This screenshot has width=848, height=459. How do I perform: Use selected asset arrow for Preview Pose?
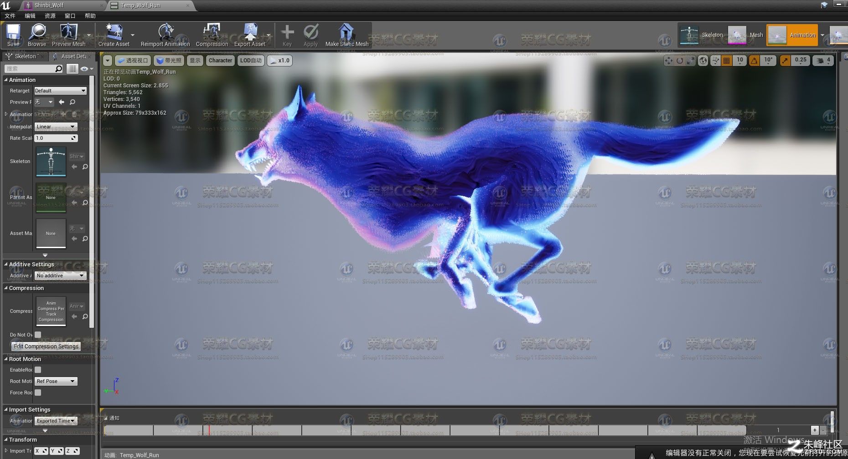[x=62, y=102]
